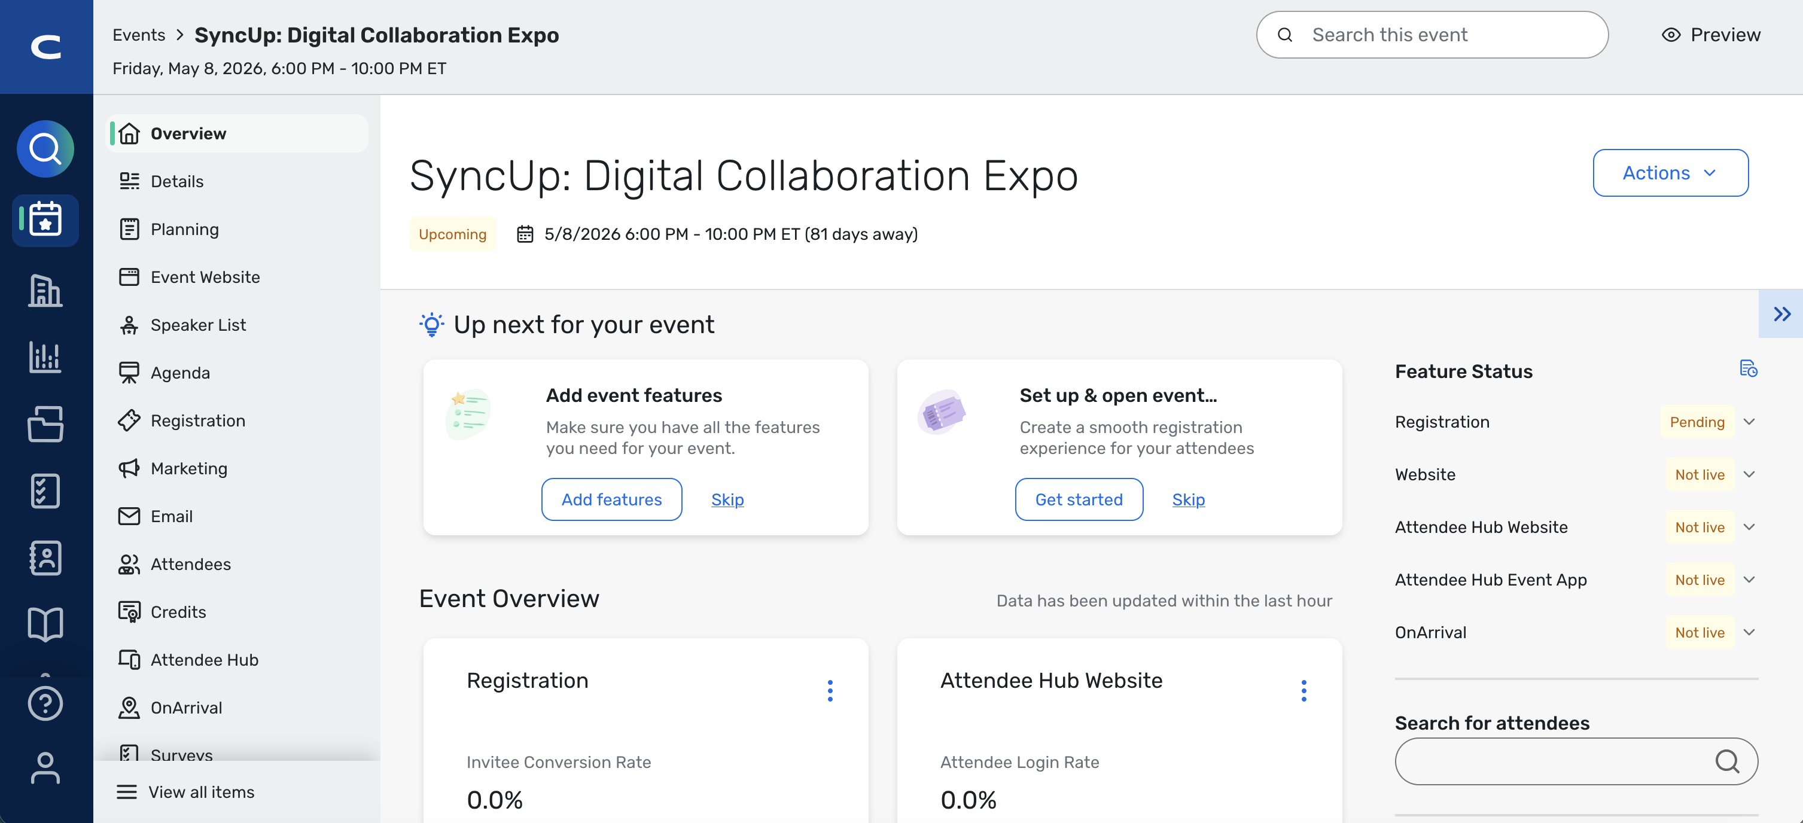Viewport: 1803px width, 823px height.
Task: Open the Actions dropdown
Action: click(x=1670, y=173)
